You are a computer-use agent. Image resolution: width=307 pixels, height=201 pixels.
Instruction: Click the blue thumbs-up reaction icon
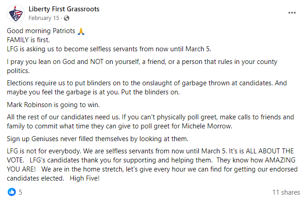pyautogui.click(x=11, y=192)
